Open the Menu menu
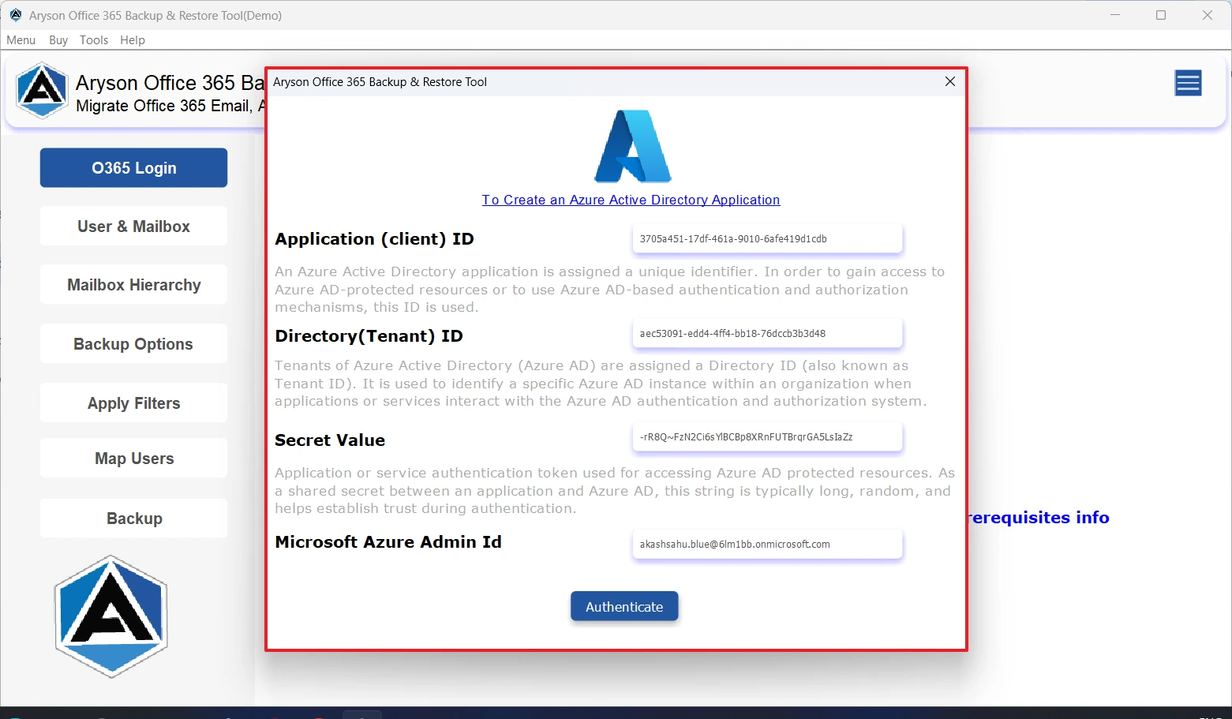The height and width of the screenshot is (719, 1232). click(x=21, y=39)
